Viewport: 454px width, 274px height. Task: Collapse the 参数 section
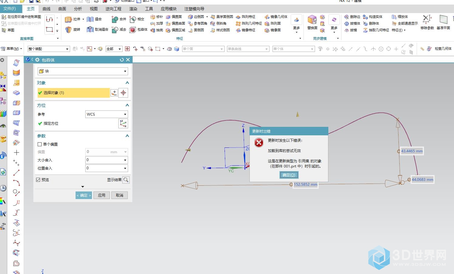(x=127, y=136)
